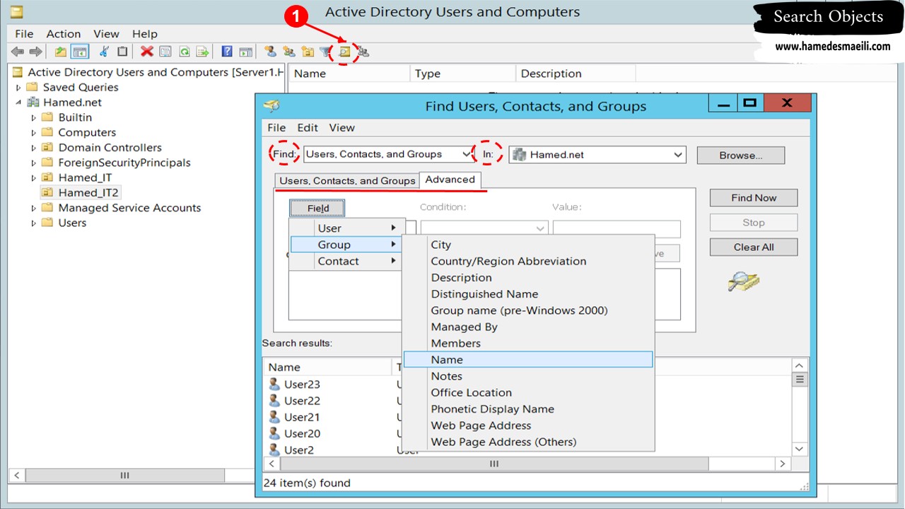Open the Edit menu in Find dialog
Viewport: 905px width, 509px height.
pos(308,128)
